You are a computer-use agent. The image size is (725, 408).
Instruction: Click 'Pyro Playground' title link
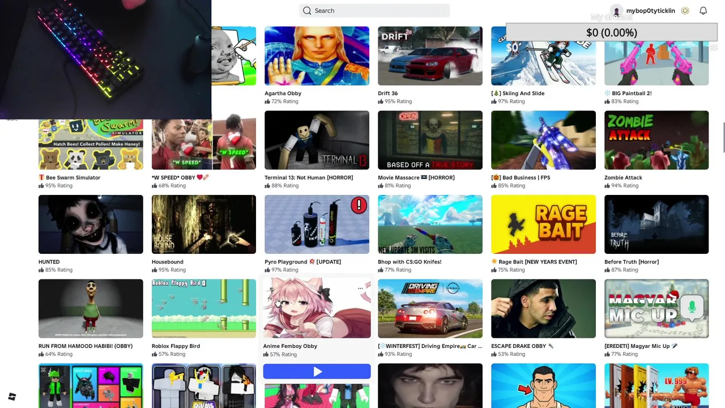(302, 262)
